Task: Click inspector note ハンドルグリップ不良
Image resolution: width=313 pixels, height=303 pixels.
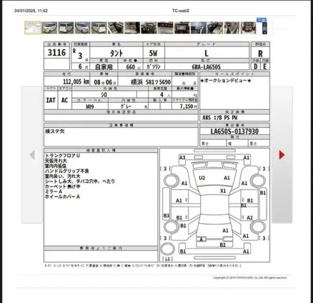Action: 67,171
